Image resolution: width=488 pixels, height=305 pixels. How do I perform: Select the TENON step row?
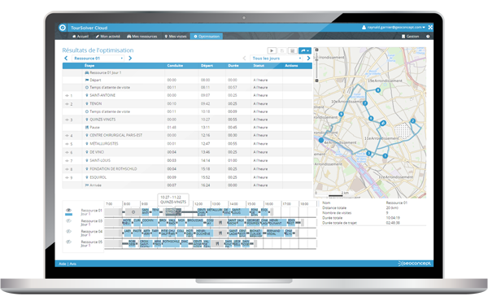pyautogui.click(x=187, y=103)
